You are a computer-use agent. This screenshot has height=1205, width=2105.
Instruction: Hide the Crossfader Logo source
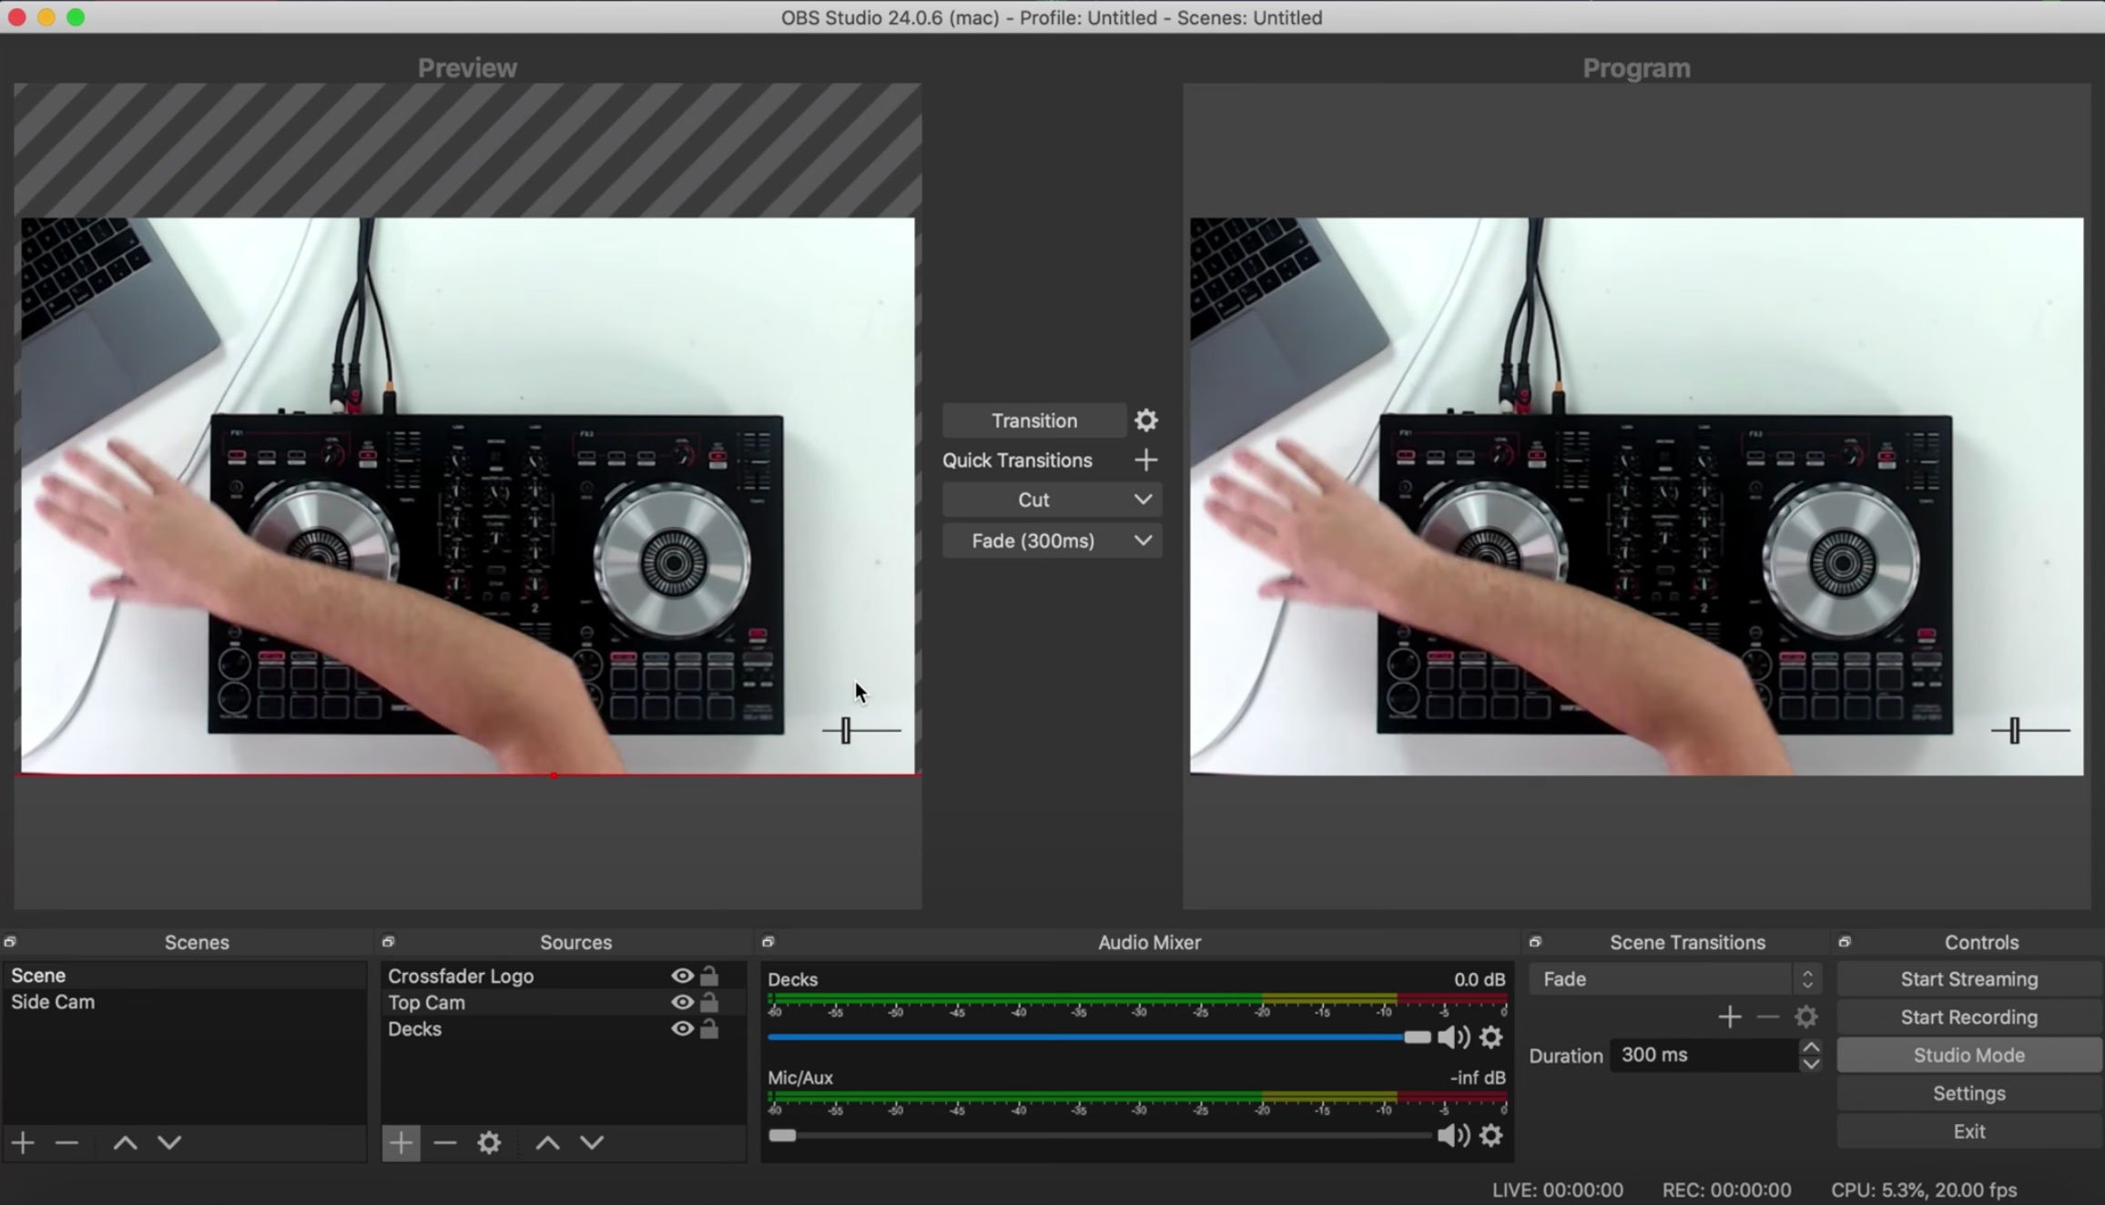click(x=681, y=976)
